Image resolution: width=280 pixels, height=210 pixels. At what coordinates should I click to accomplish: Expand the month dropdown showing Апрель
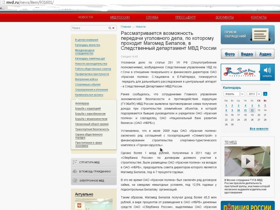pos(233,94)
